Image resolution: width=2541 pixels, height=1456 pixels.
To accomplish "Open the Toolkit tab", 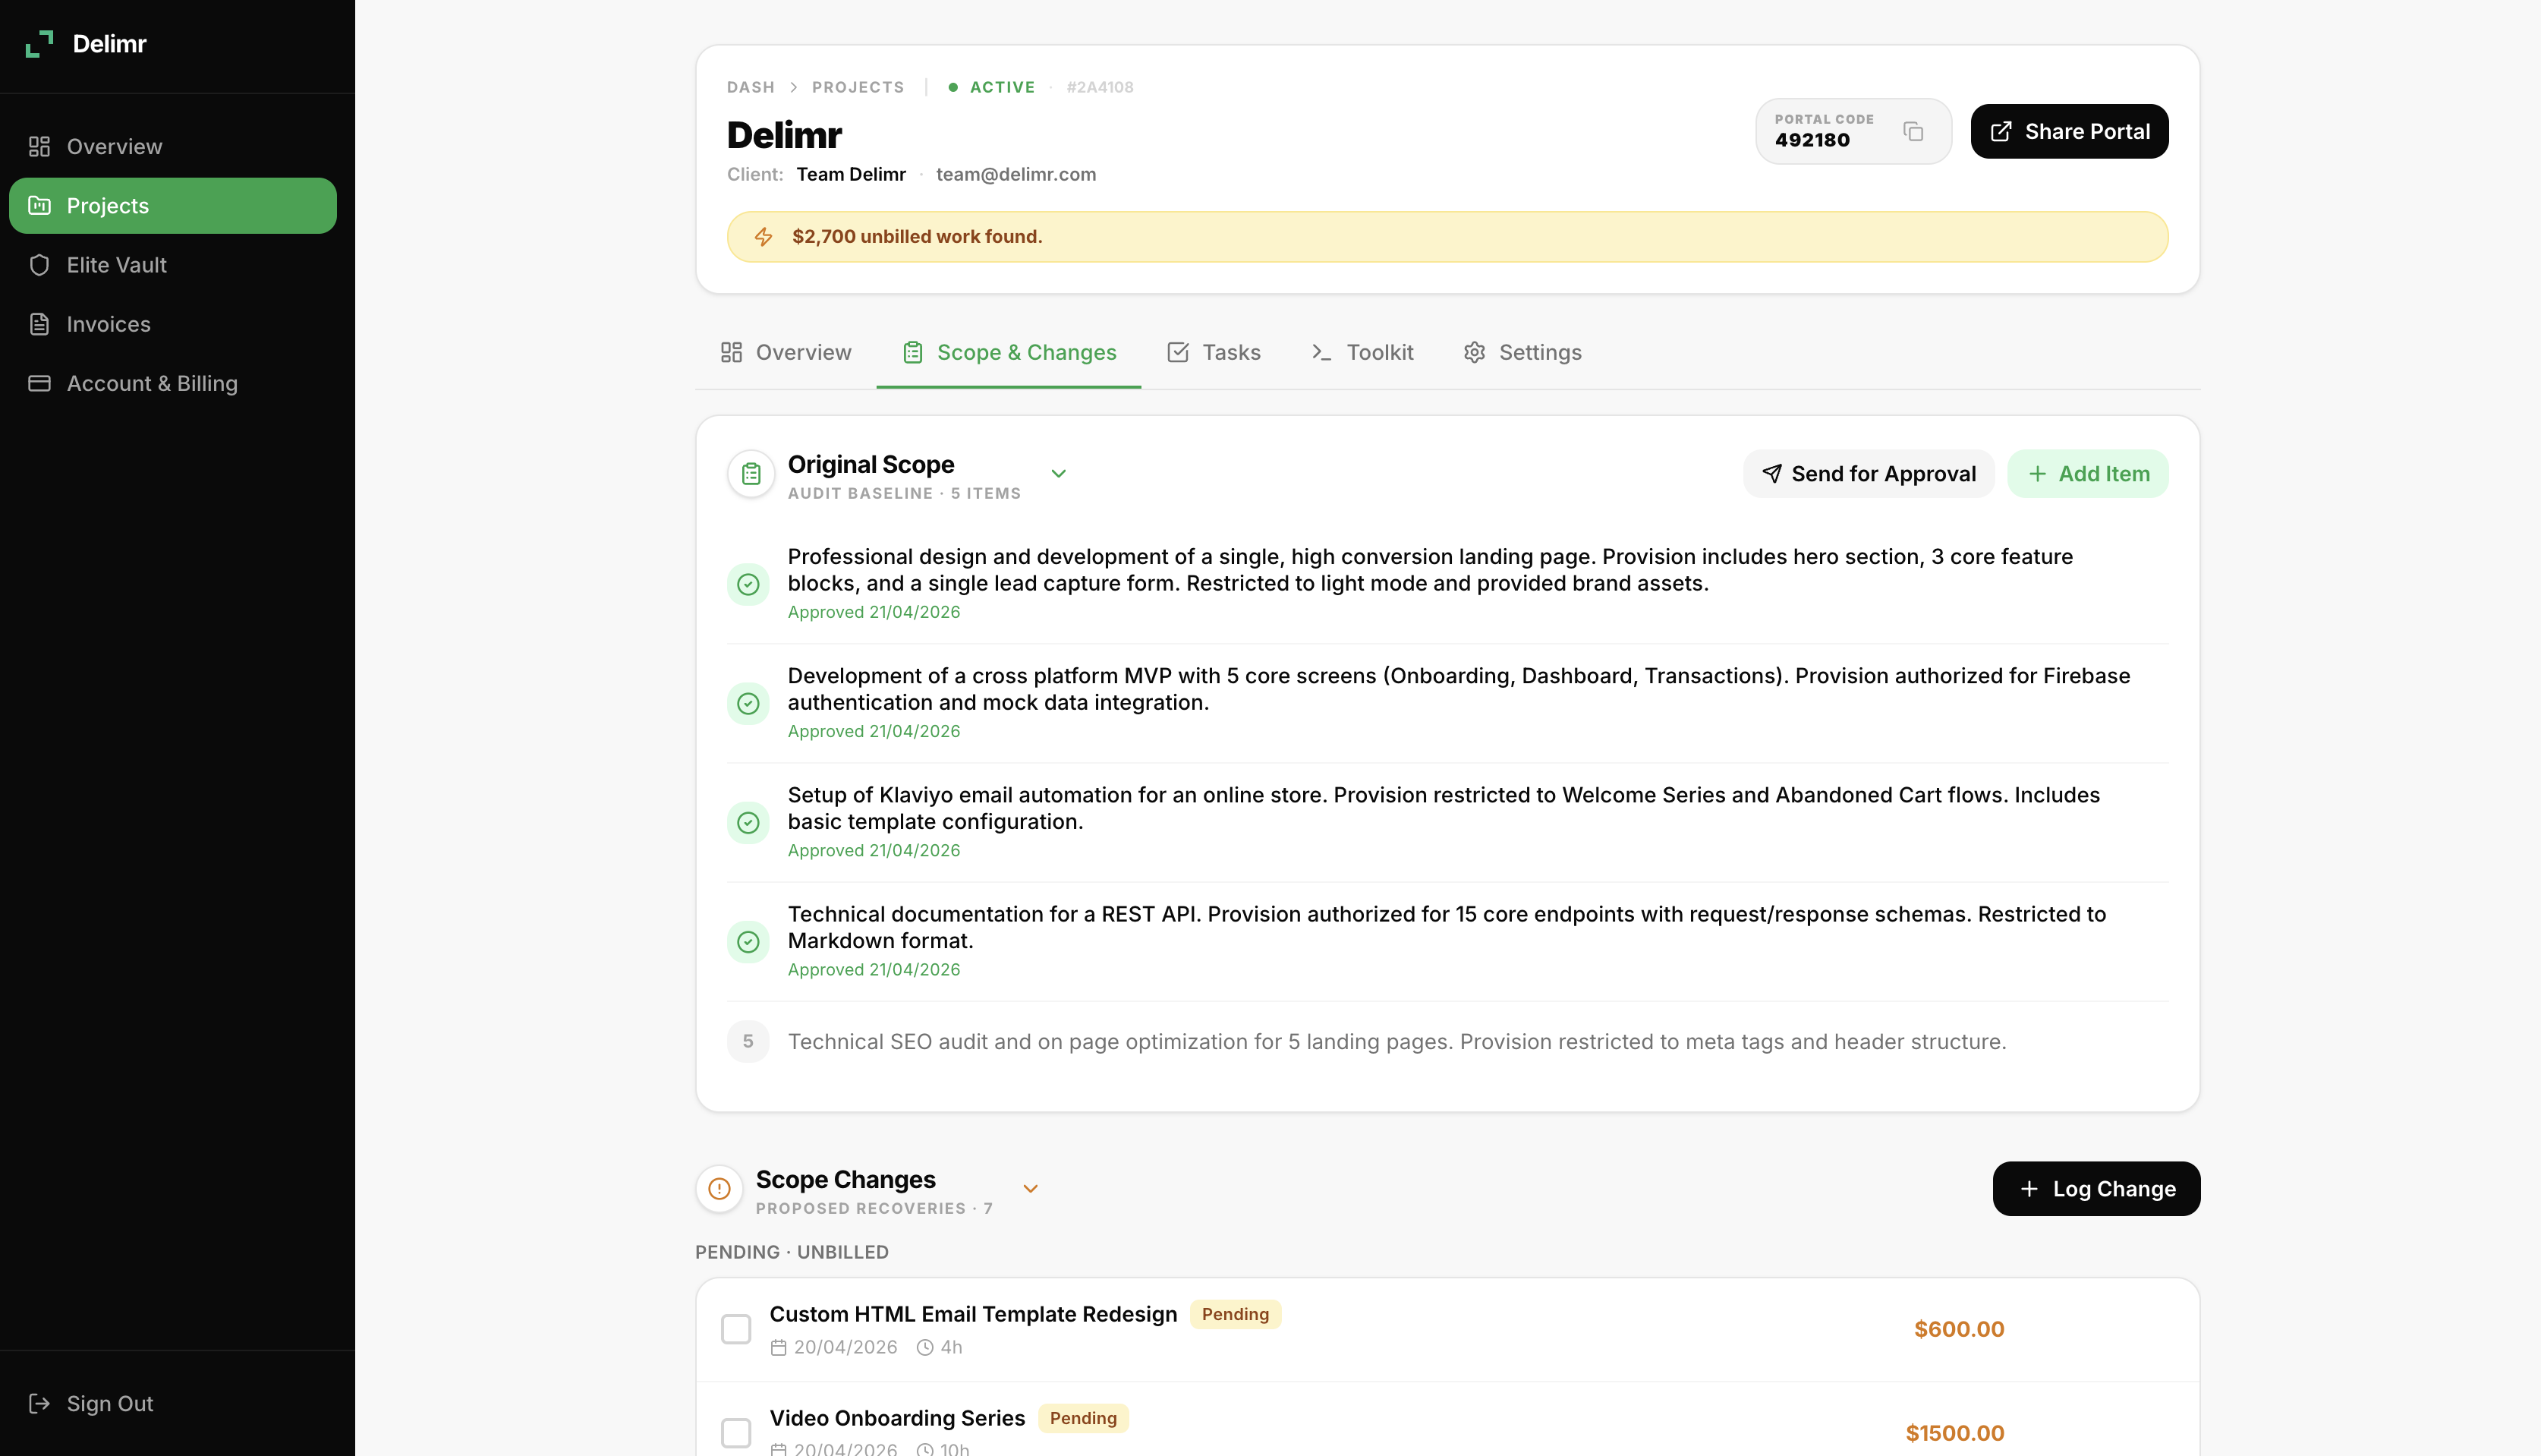I will point(1362,352).
